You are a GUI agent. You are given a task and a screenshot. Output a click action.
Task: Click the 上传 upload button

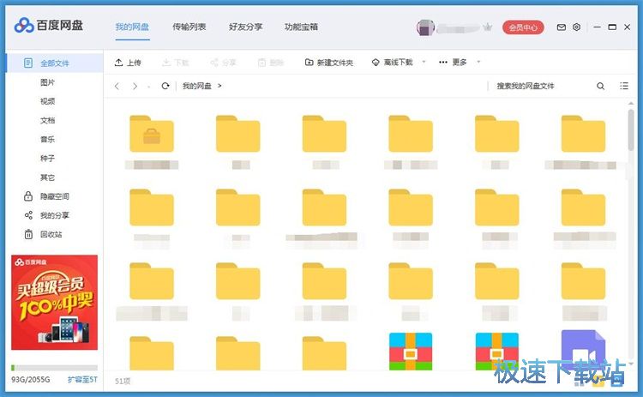(x=128, y=63)
